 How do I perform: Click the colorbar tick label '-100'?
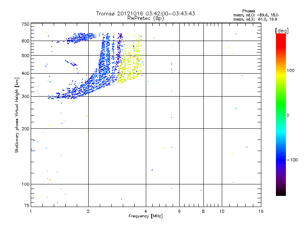pyautogui.click(x=292, y=160)
